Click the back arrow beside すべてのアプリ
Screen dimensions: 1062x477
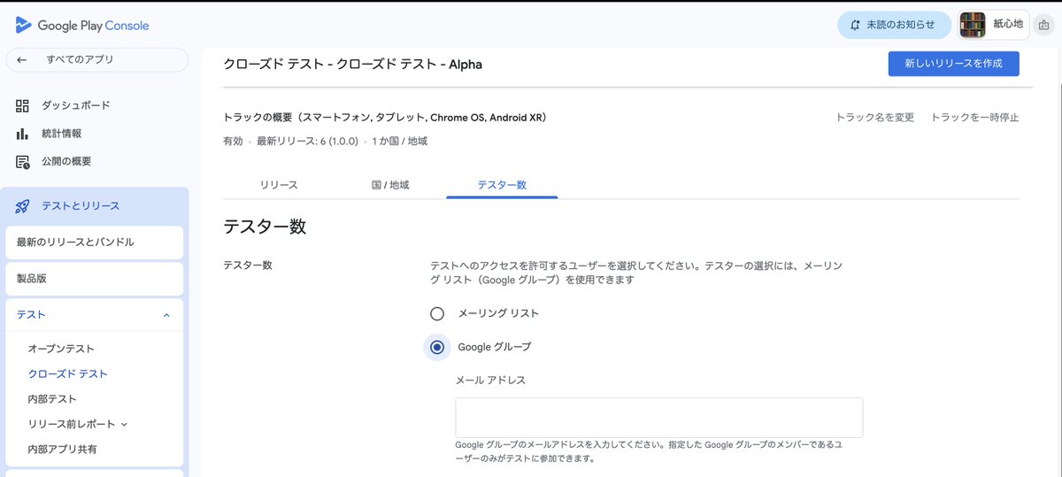(x=22, y=60)
